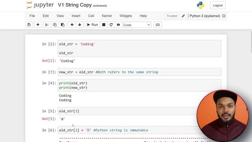This screenshot has width=252, height=142.
Task: Click the In [5]: prompt
Action: point(49,111)
